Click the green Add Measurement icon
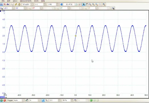Screen dimensions: 149x104 coord(91,100)
